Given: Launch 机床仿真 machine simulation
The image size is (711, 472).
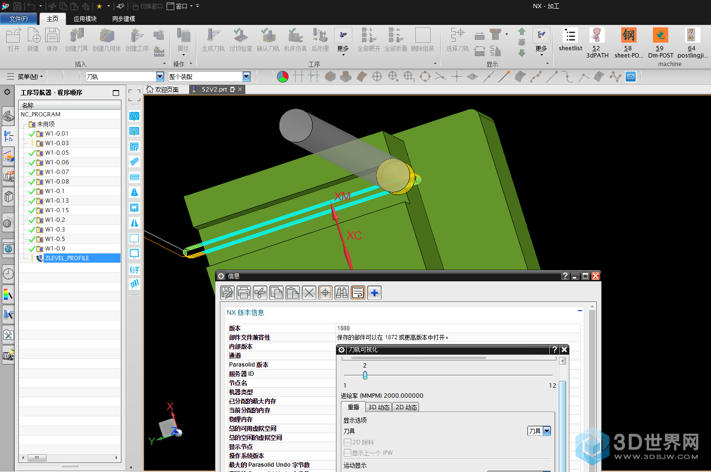Looking at the screenshot, I should [295, 36].
